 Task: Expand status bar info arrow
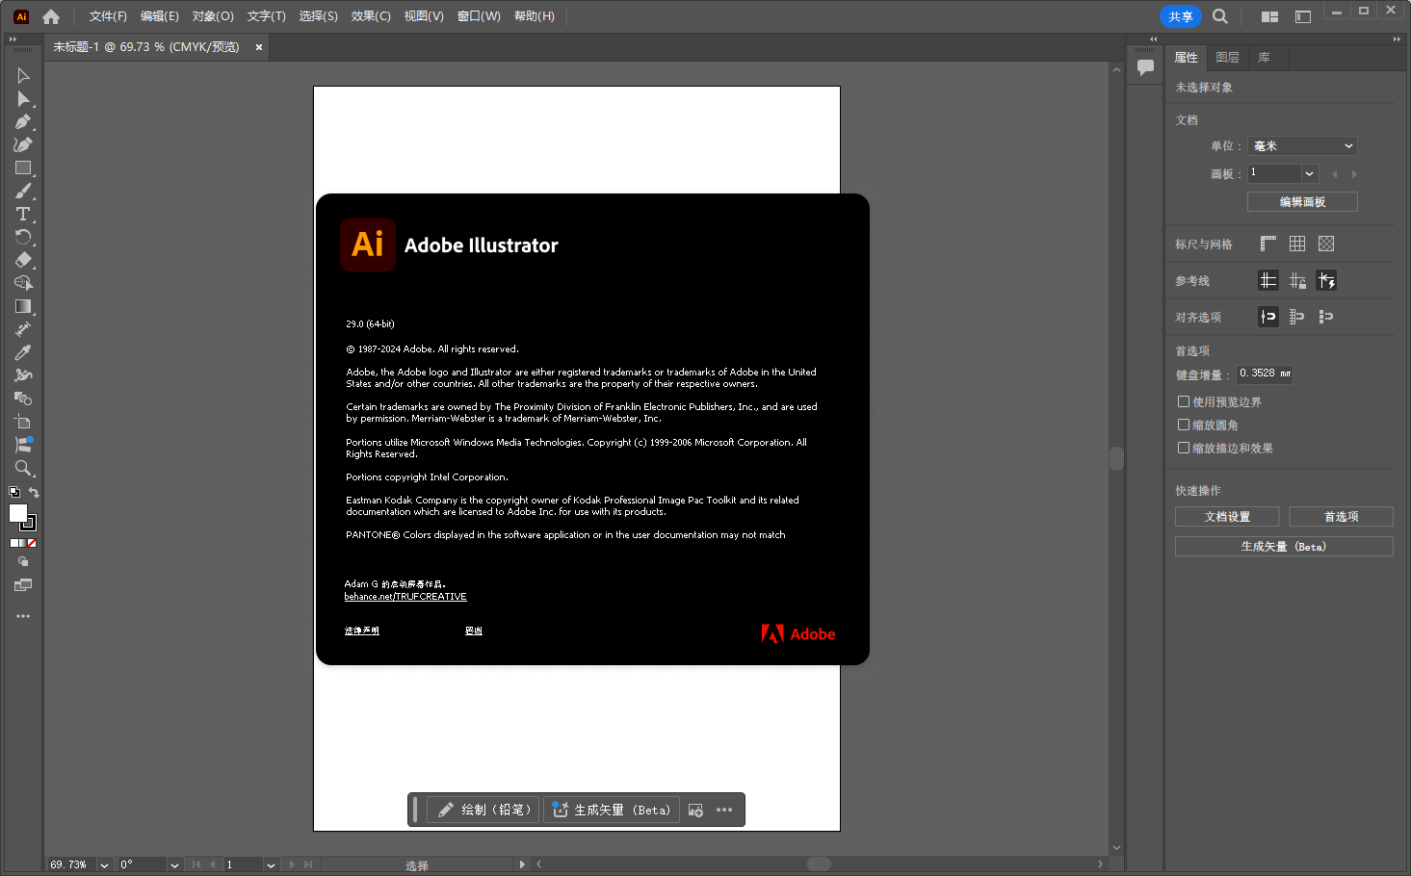coord(522,864)
